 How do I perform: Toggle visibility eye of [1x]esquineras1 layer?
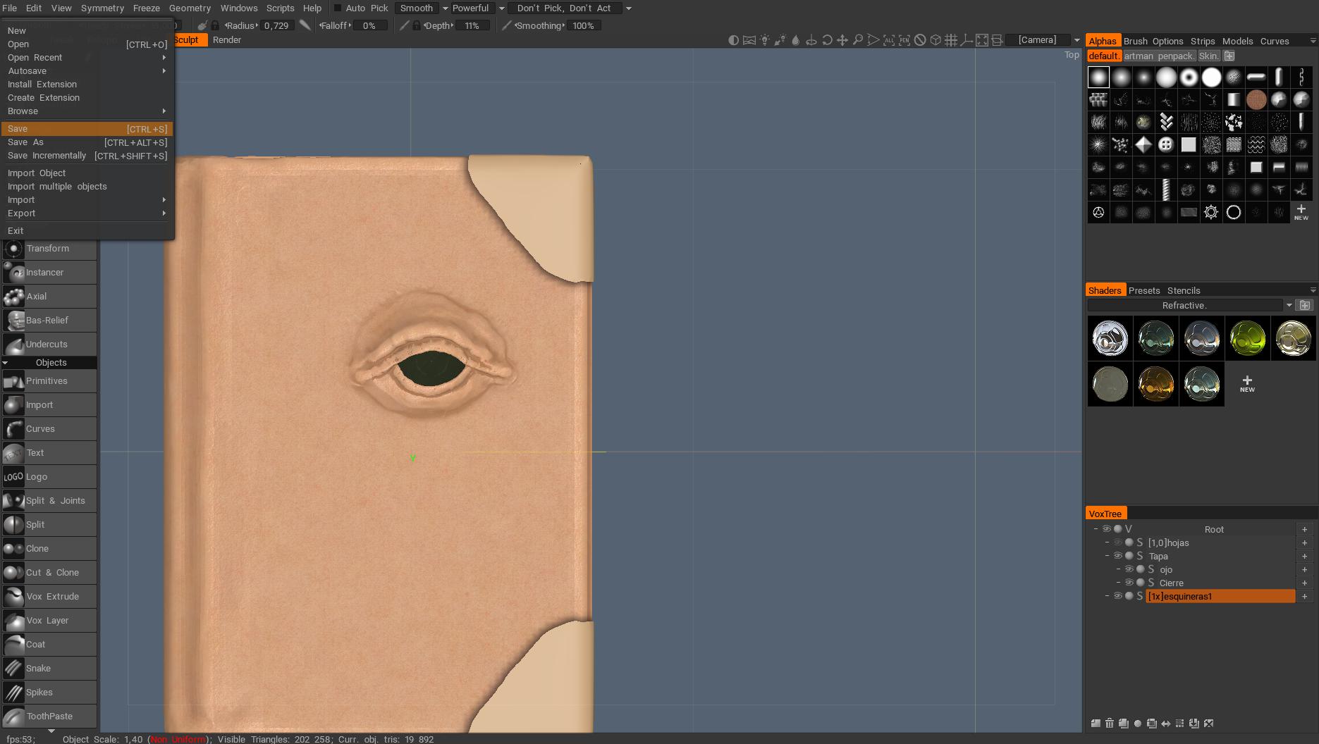click(1118, 596)
